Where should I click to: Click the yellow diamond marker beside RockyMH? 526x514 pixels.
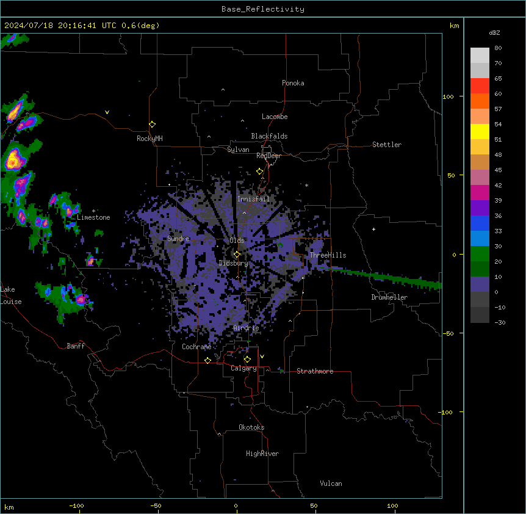pos(153,124)
